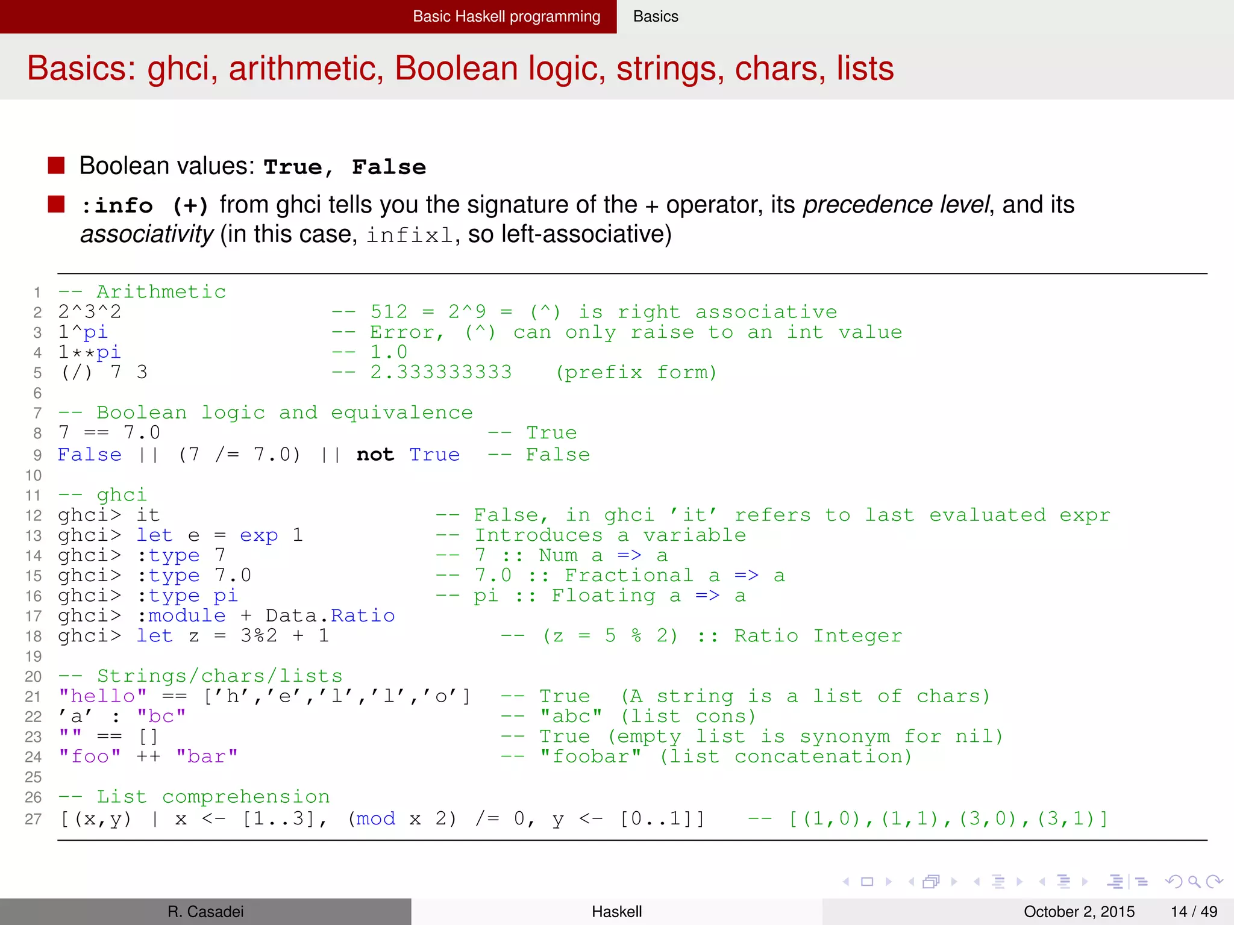Click the subsection lines navigation icon
1234x925 pixels.
click(998, 882)
